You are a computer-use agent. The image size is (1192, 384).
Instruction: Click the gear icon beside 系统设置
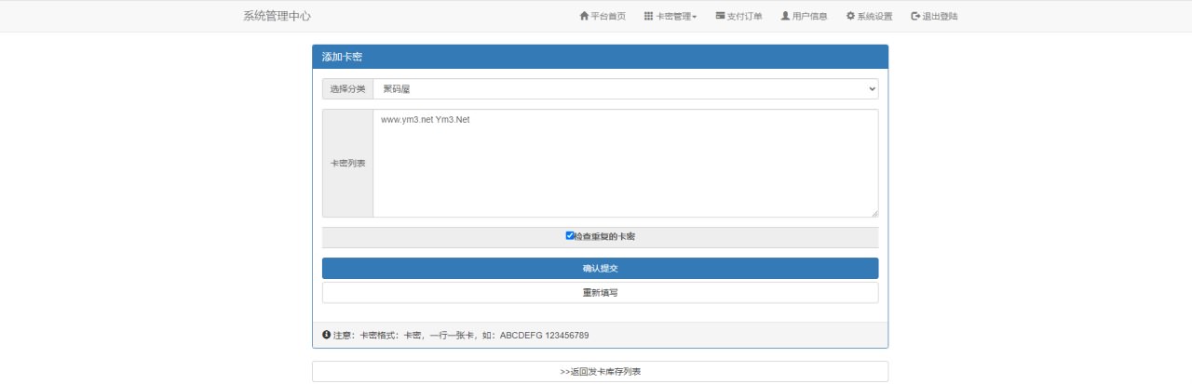850,16
